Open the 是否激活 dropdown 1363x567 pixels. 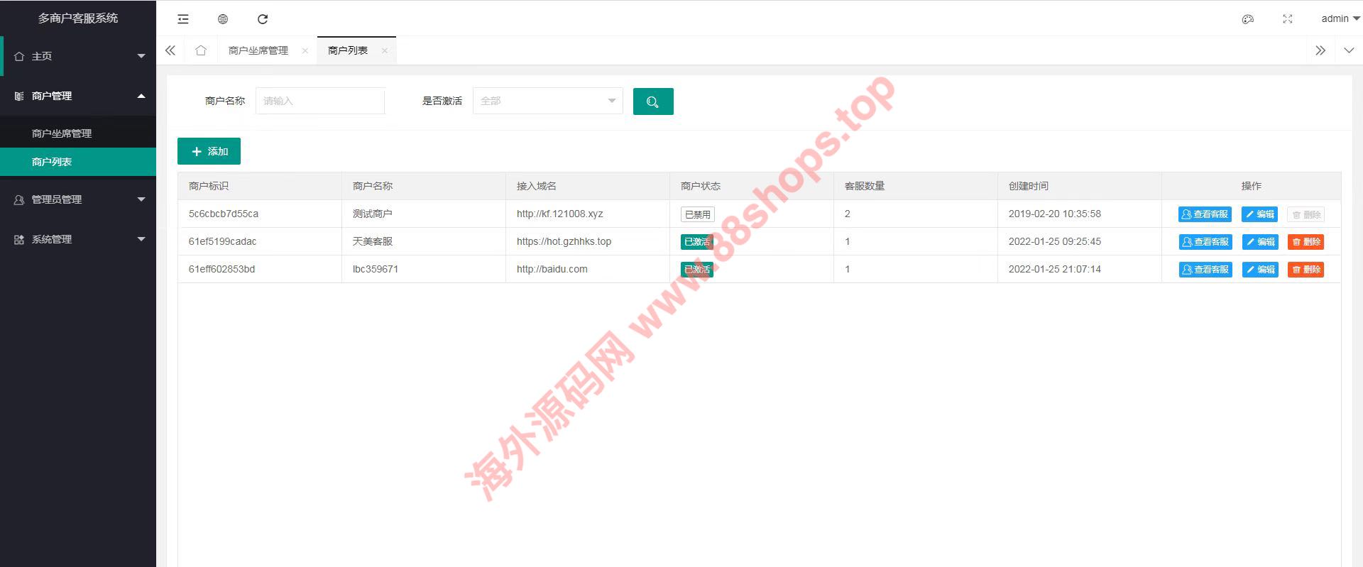point(547,101)
